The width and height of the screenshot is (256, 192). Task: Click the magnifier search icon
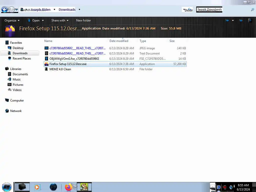[252, 10]
